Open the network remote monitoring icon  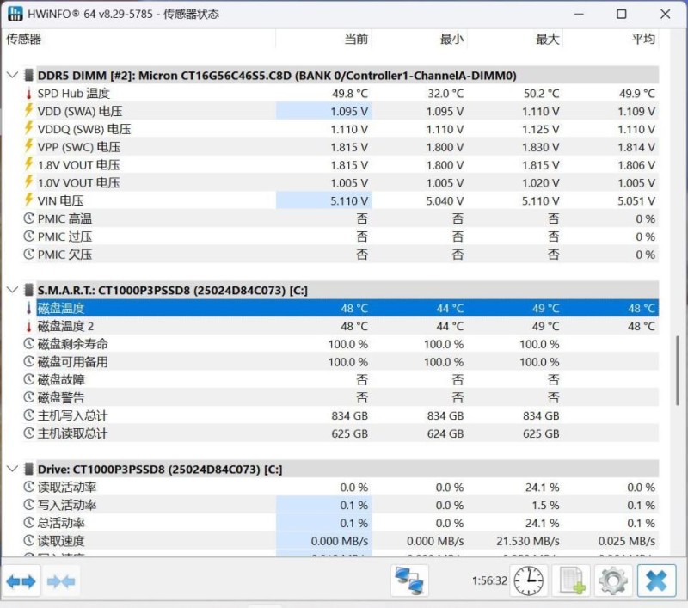410,581
